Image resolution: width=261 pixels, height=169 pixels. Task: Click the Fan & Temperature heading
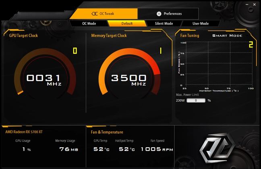[x=107, y=132]
